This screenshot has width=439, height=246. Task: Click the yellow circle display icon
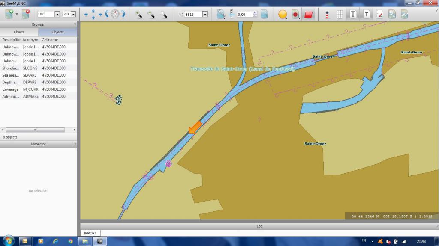[x=282, y=14]
